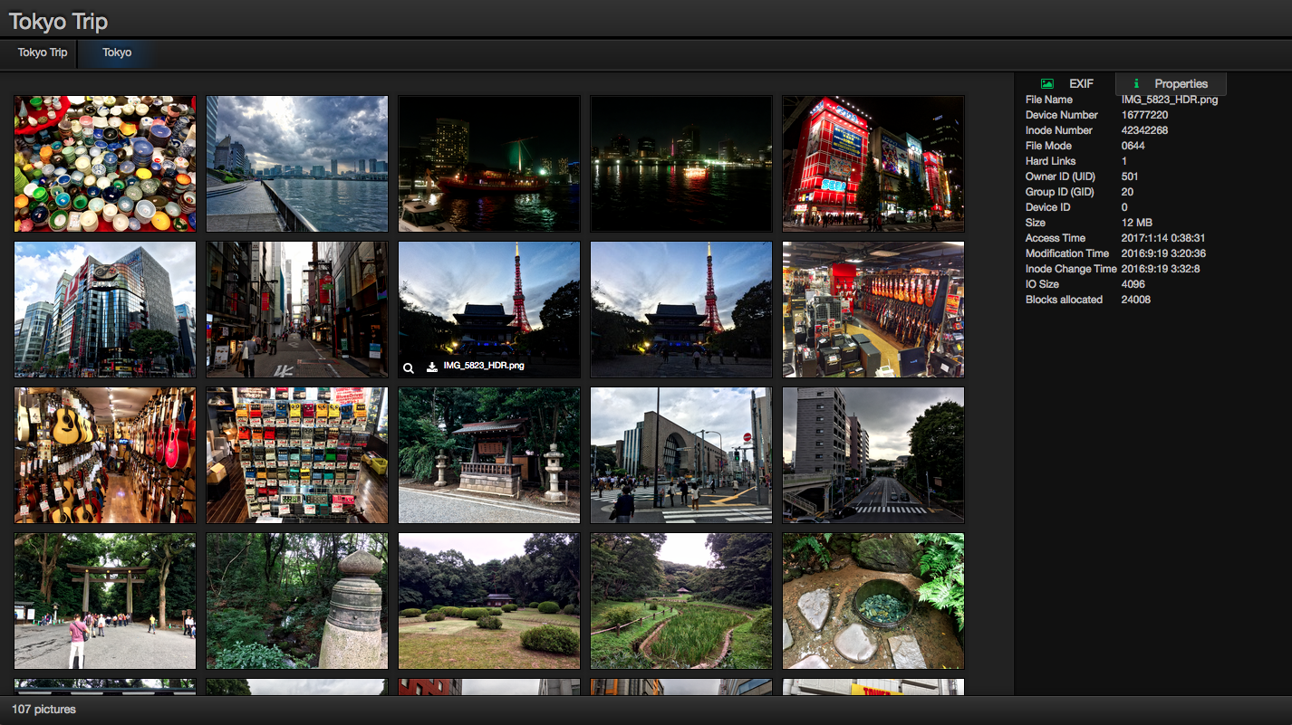The image size is (1292, 725).
Task: Click the green picture icon beside EXIF
Action: click(1047, 83)
